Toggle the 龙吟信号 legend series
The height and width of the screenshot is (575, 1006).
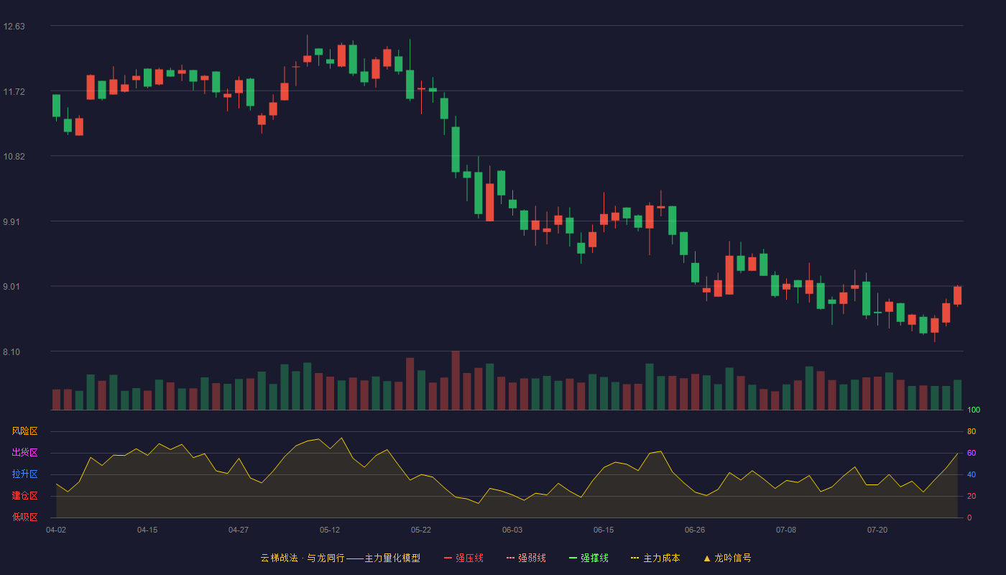(726, 558)
